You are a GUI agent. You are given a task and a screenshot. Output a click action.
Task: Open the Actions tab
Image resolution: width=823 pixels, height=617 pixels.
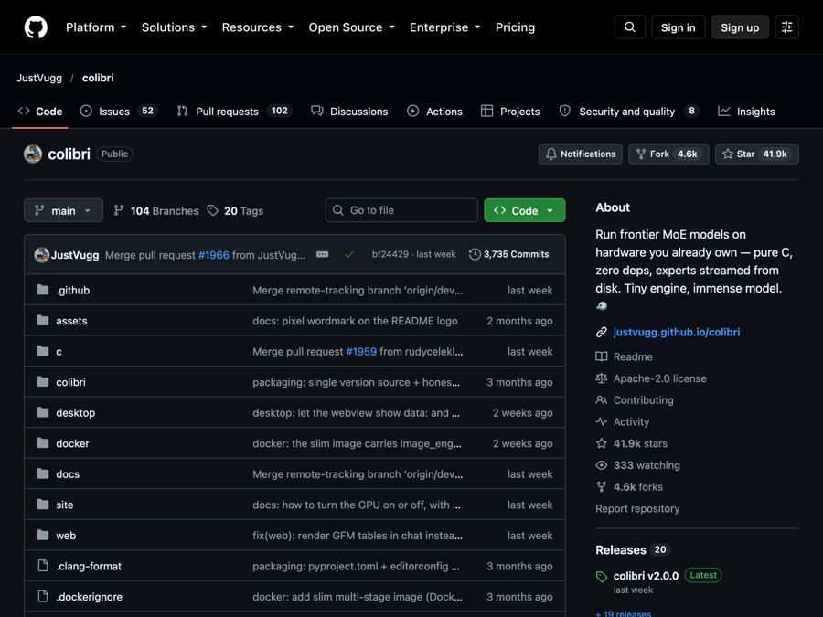point(434,112)
